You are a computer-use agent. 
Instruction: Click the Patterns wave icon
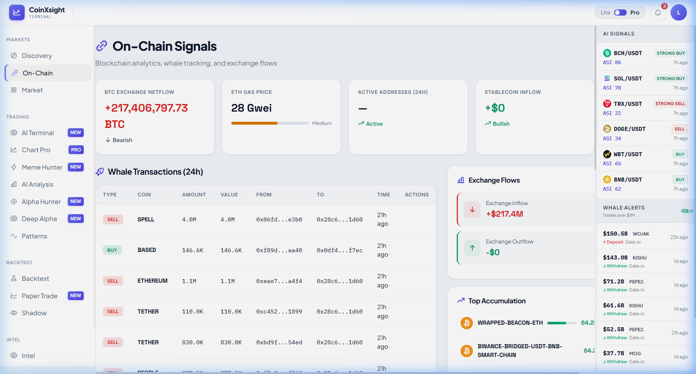(x=14, y=236)
